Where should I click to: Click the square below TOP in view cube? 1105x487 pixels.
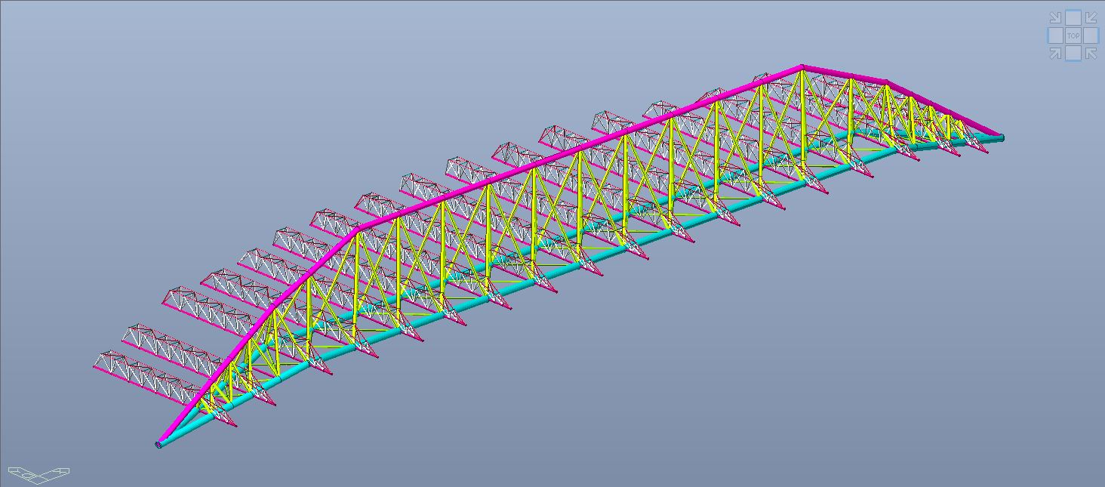point(1073,54)
